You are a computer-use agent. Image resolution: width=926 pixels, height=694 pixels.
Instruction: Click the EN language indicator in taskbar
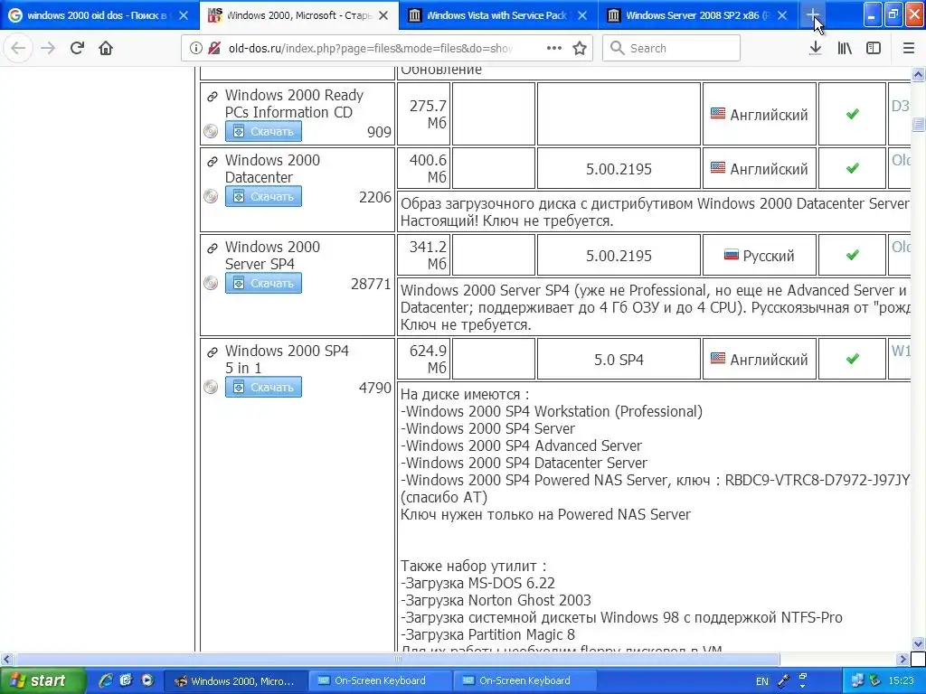point(761,681)
